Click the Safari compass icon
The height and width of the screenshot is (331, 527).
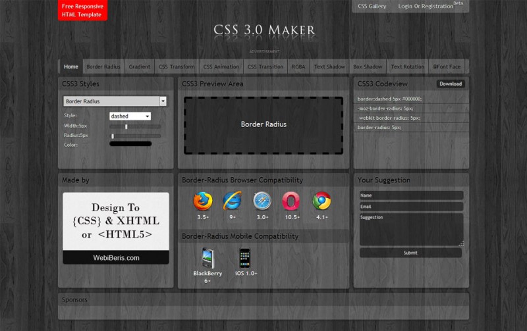262,201
